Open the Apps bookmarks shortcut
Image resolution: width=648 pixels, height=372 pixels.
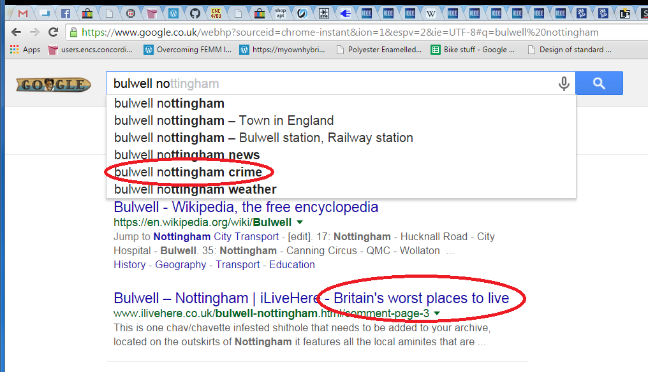pyautogui.click(x=26, y=50)
